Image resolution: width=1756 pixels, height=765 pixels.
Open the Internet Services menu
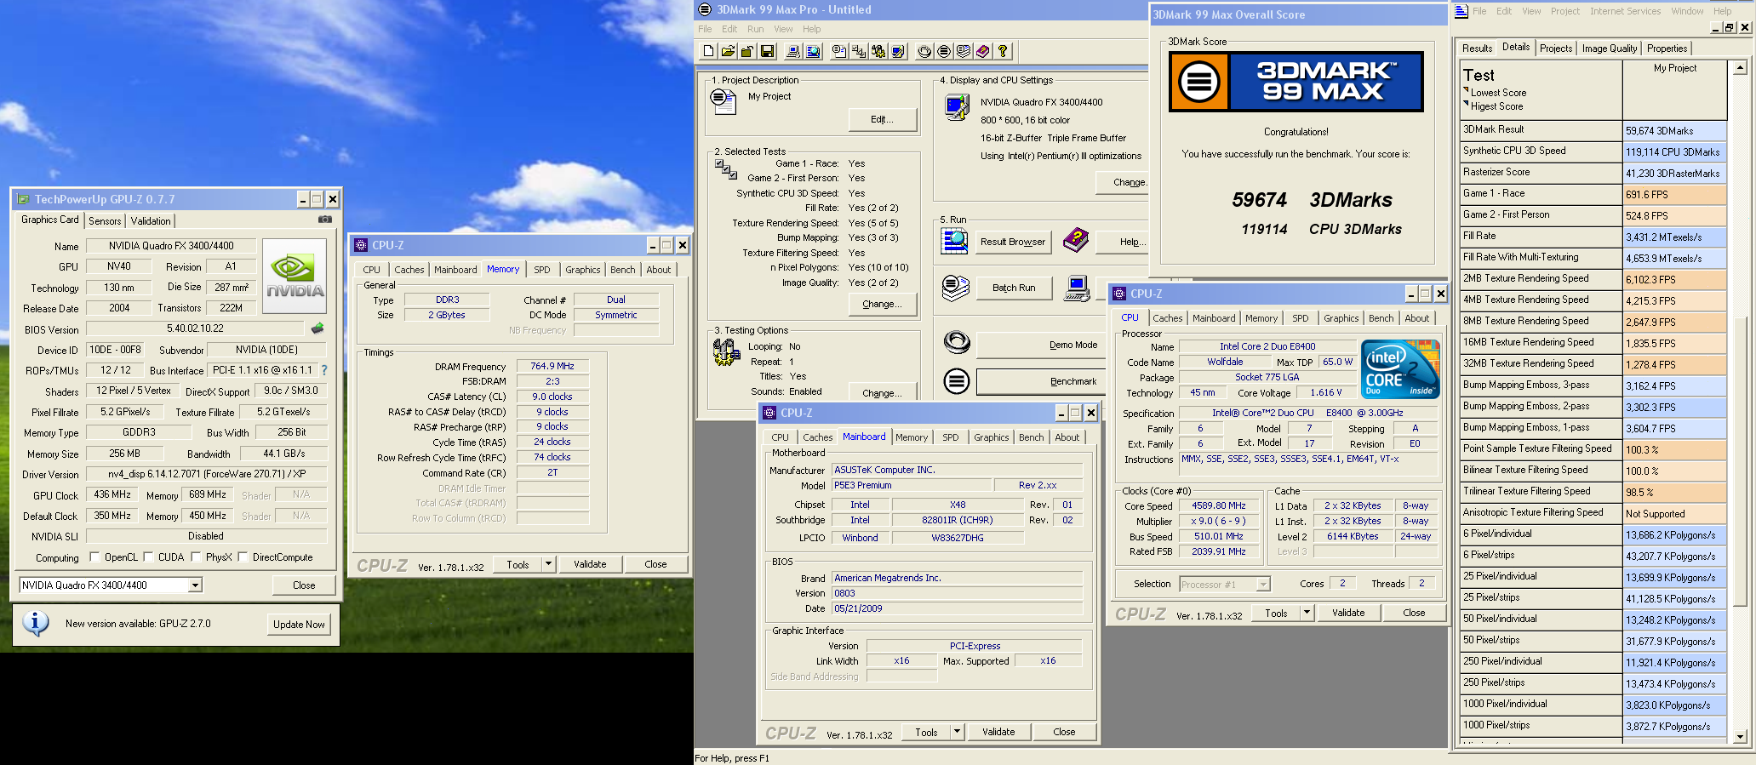pyautogui.click(x=1625, y=11)
